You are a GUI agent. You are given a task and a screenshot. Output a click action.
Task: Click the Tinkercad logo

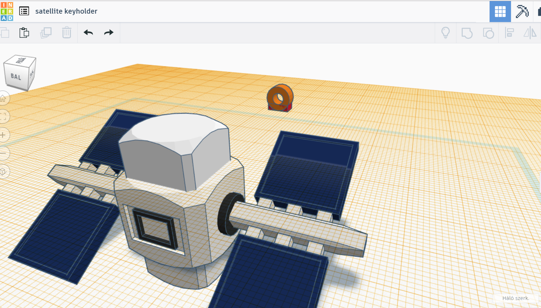[7, 11]
